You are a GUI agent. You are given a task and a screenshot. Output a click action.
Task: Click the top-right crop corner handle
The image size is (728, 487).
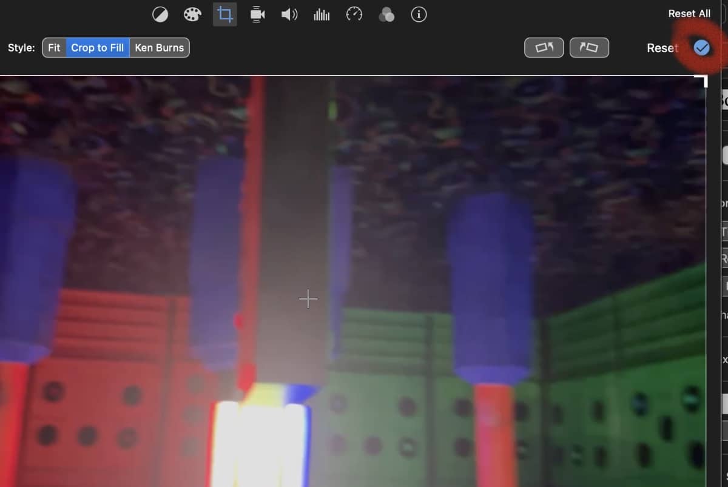[703, 79]
